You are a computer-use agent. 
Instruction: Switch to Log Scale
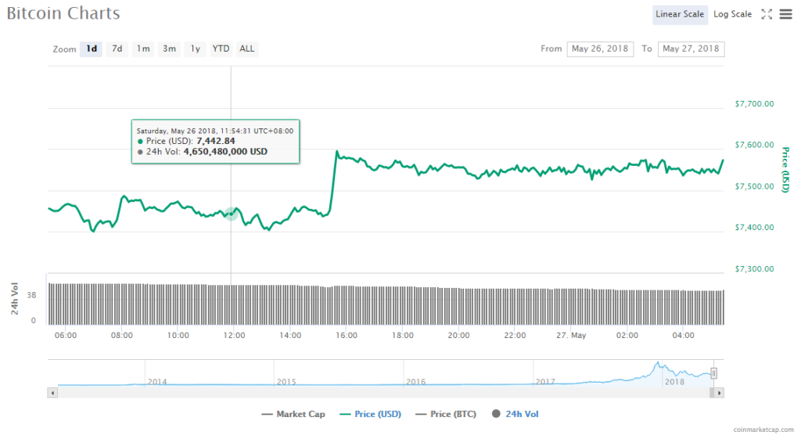point(732,14)
